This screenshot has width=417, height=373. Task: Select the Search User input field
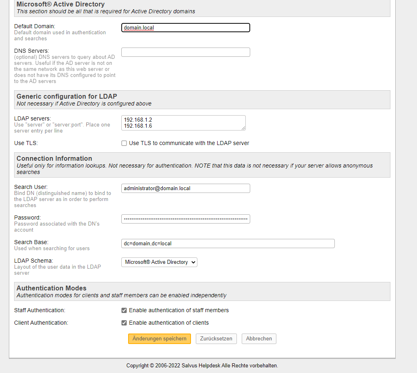point(185,189)
